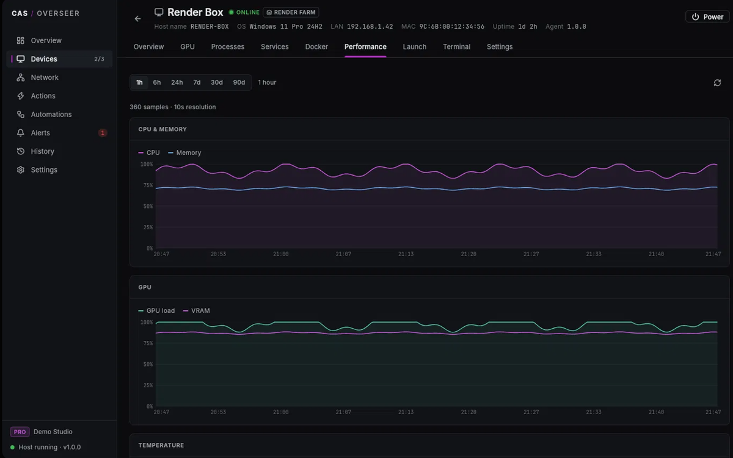Click the LAN address 192.168.1.42
Image resolution: width=733 pixels, height=458 pixels.
point(370,27)
